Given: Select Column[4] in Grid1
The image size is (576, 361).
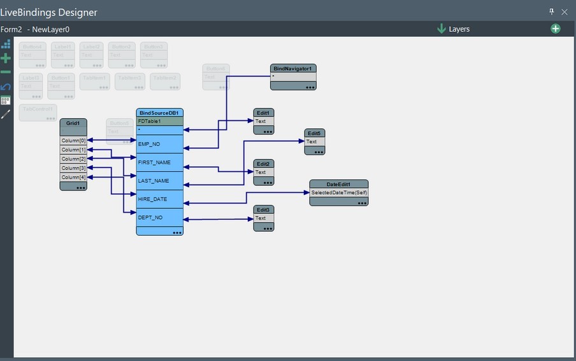Looking at the screenshot, I should tap(73, 178).
